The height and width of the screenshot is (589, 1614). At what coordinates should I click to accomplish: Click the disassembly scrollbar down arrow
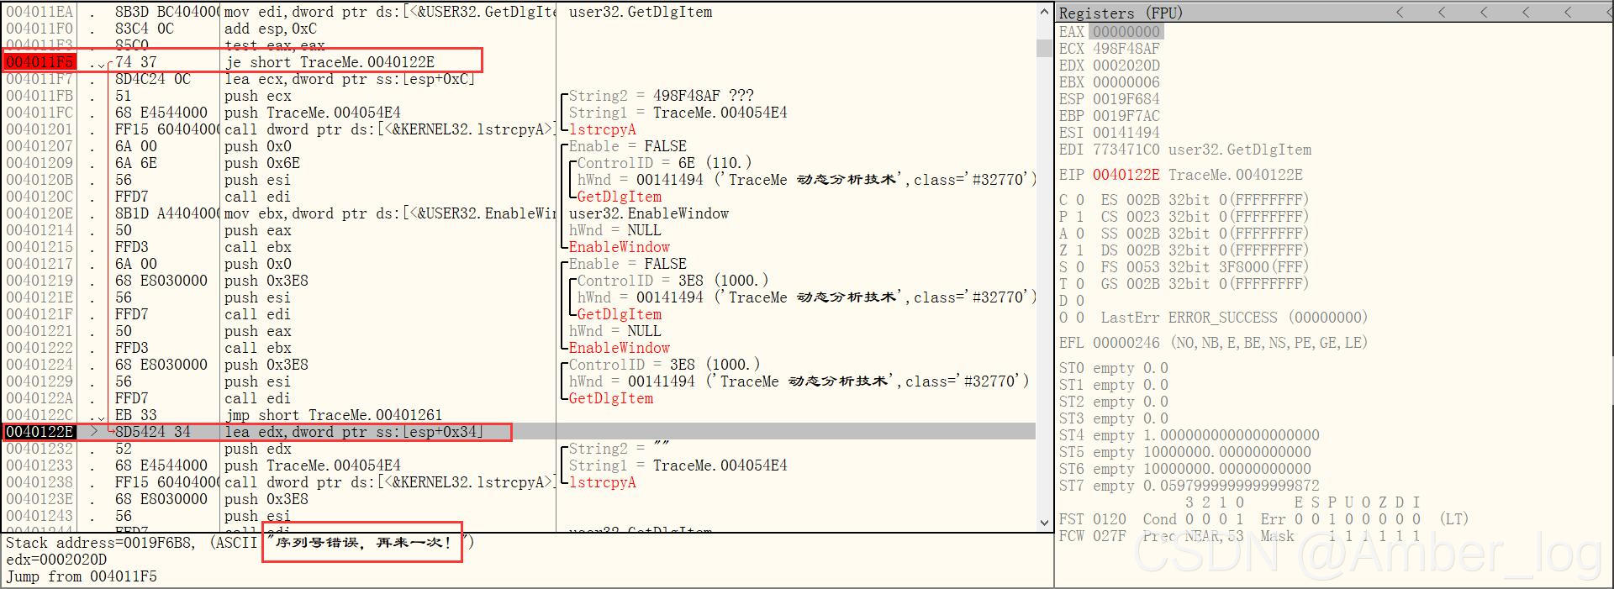[x=1045, y=523]
